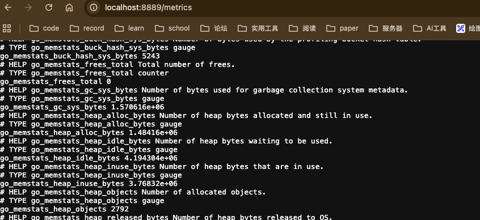This screenshot has height=220, width=480.
Task: Open the 阅读 bookmarks folder
Action: 302,28
